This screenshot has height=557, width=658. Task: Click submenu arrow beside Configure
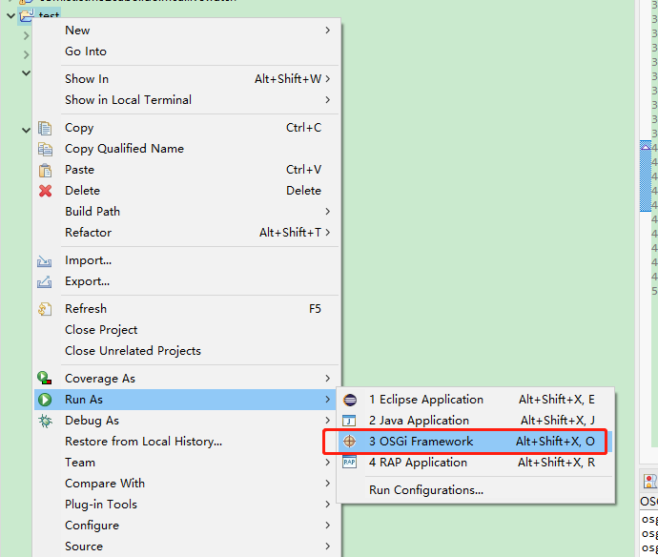click(x=328, y=526)
